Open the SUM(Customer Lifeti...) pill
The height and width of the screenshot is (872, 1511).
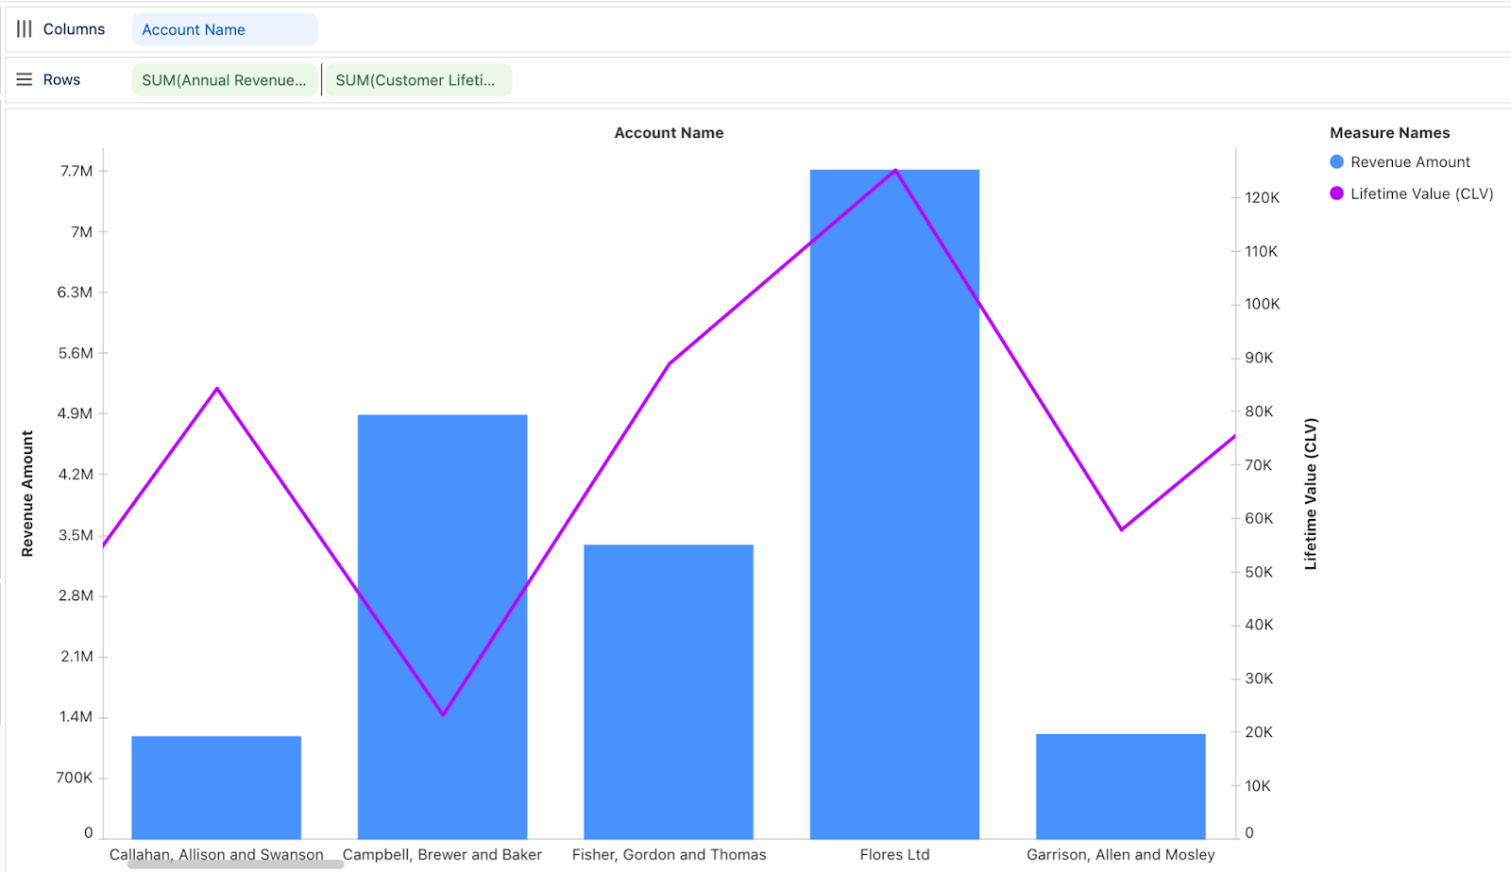(416, 80)
